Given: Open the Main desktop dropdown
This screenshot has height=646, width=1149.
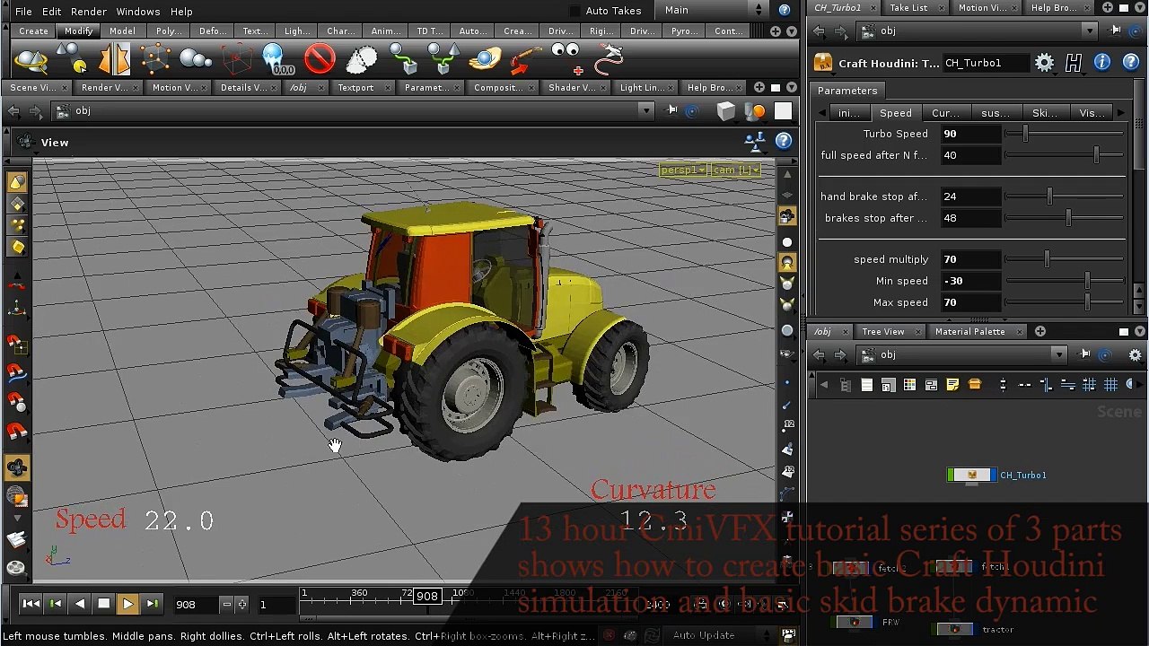Looking at the screenshot, I should 714,11.
